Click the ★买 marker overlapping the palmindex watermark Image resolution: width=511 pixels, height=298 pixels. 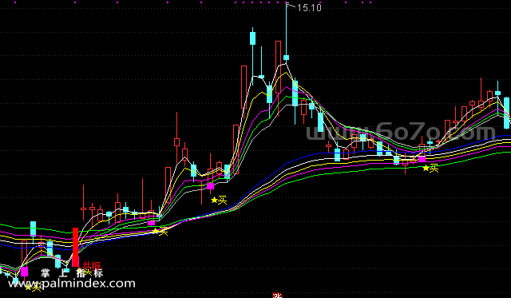[x=33, y=288]
